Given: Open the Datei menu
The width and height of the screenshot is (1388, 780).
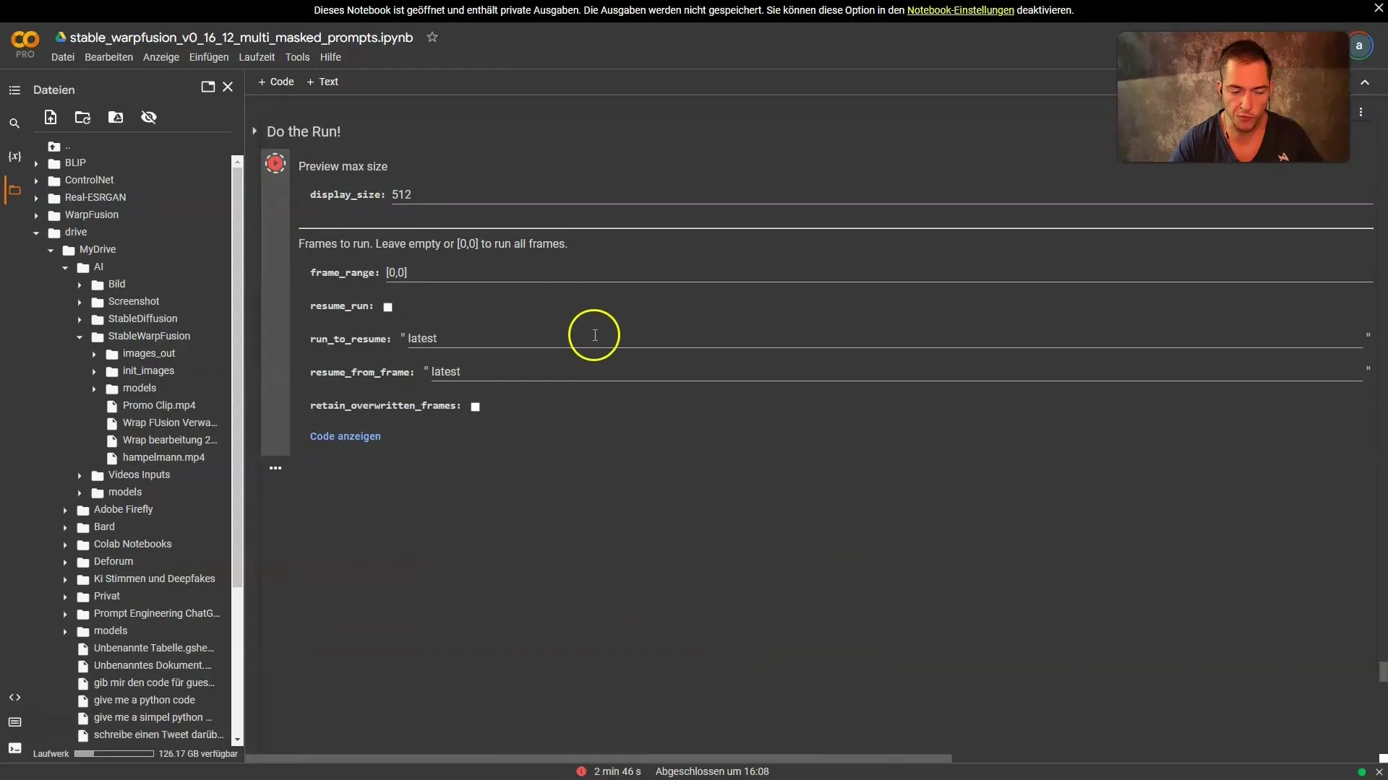Looking at the screenshot, I should click(x=61, y=57).
